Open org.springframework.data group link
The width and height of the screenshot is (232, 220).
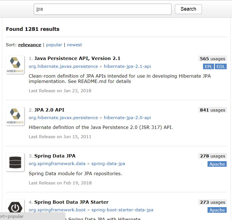[57, 164]
